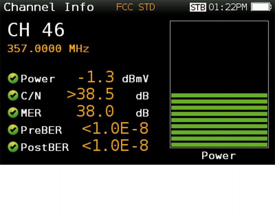Click the Channel Info title

[x=49, y=7]
